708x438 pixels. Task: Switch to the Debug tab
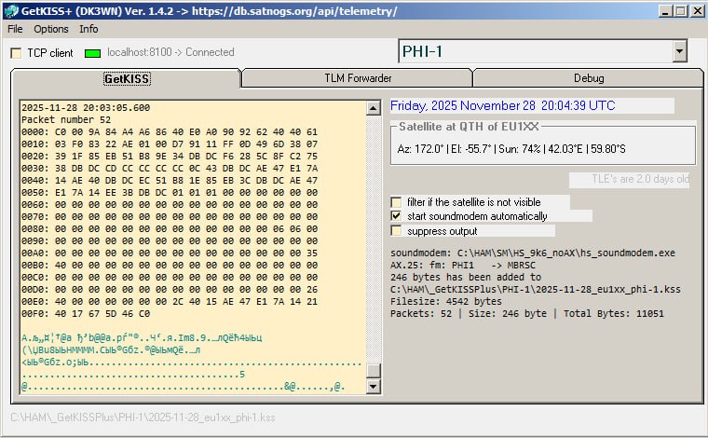click(588, 78)
